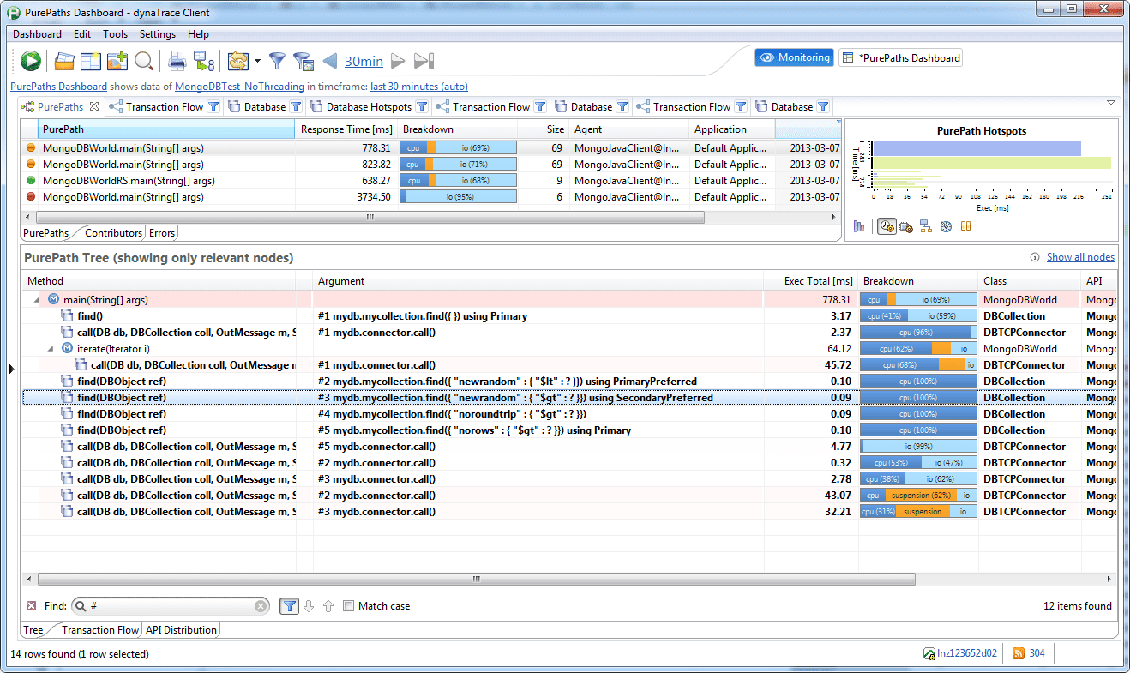The width and height of the screenshot is (1130, 673).
Task: Click the info icon beside Show all nodes
Action: click(1036, 257)
